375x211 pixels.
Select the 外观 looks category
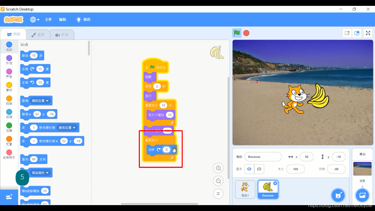9,60
